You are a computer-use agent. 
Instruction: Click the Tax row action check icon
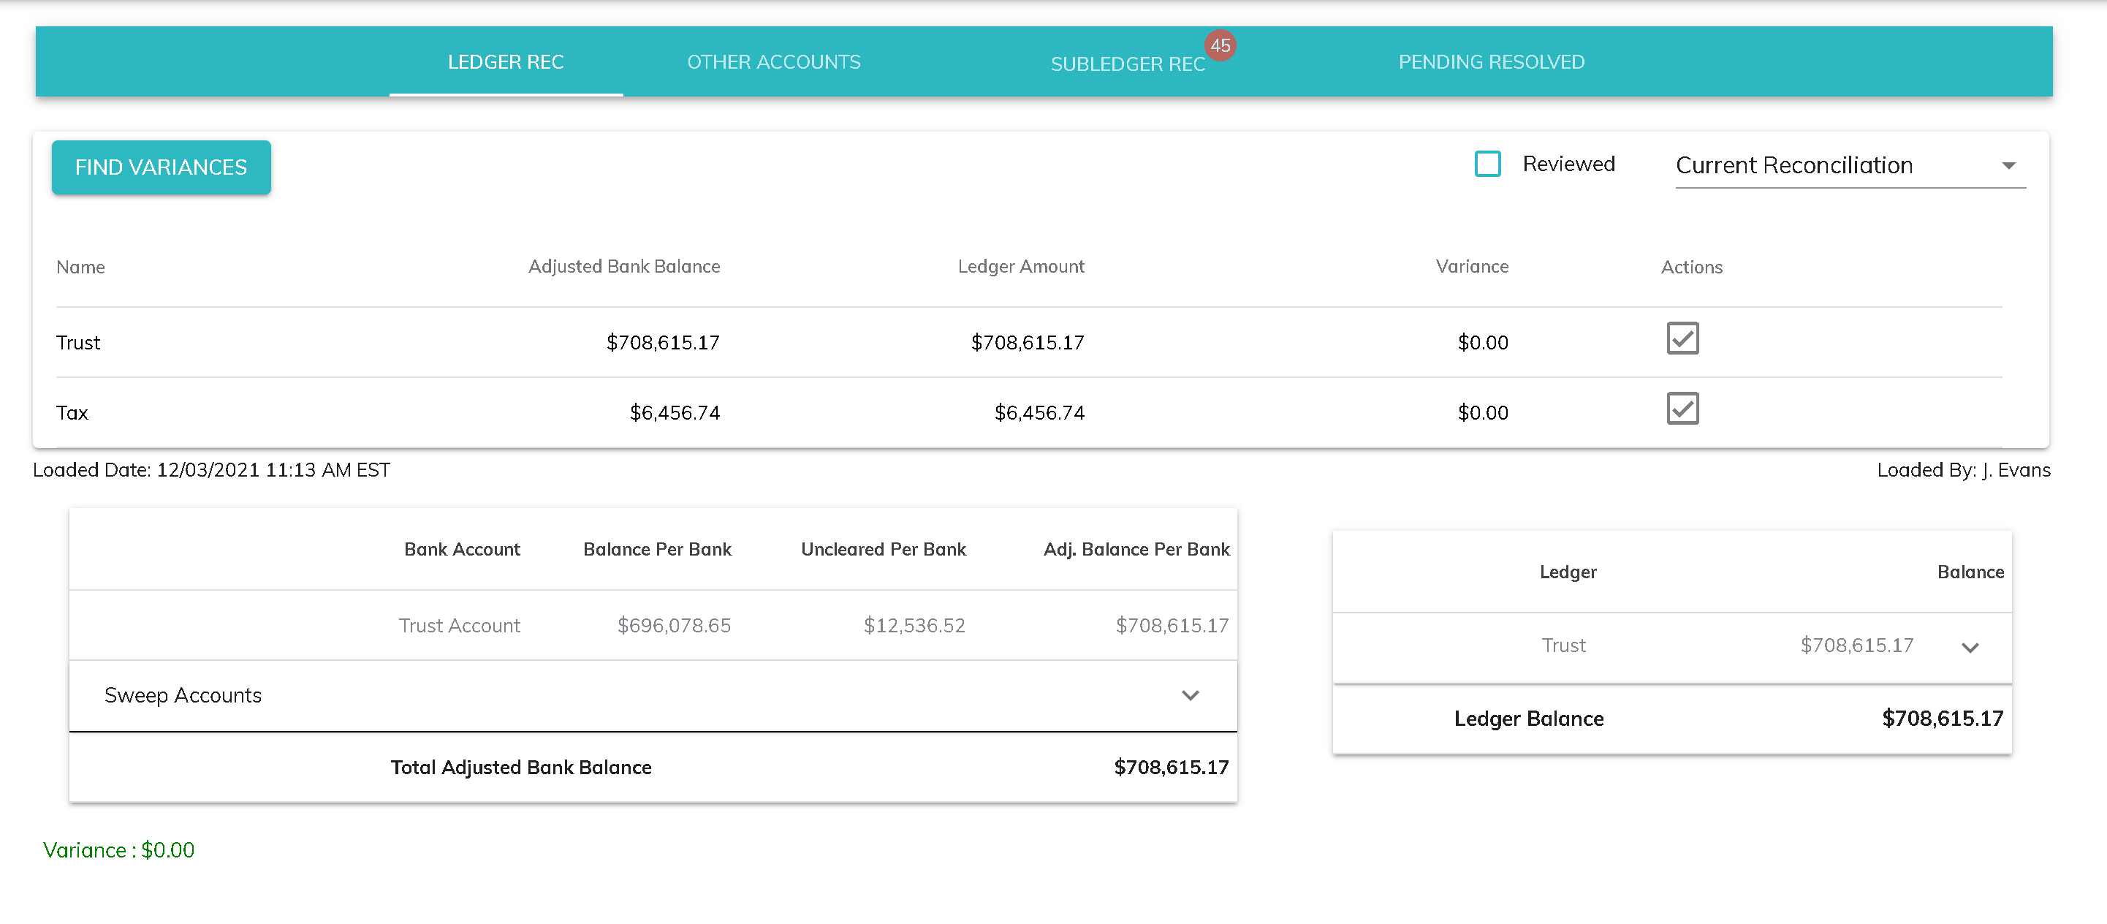pos(1682,409)
